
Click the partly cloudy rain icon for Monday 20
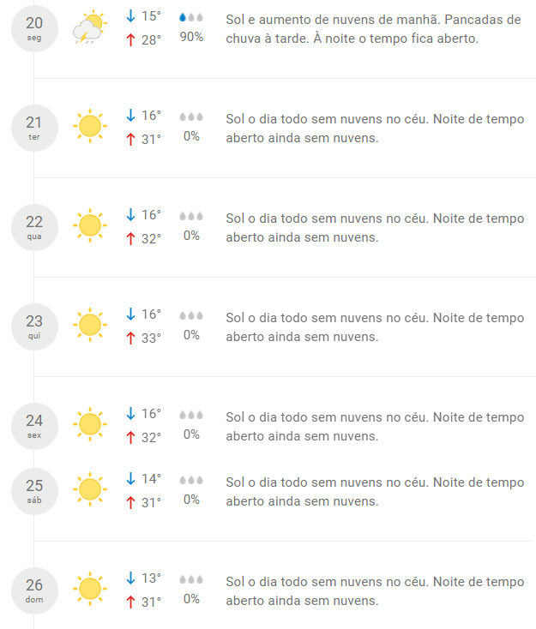(x=88, y=27)
